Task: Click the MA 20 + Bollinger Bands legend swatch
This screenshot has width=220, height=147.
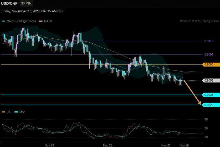Action: [3, 21]
